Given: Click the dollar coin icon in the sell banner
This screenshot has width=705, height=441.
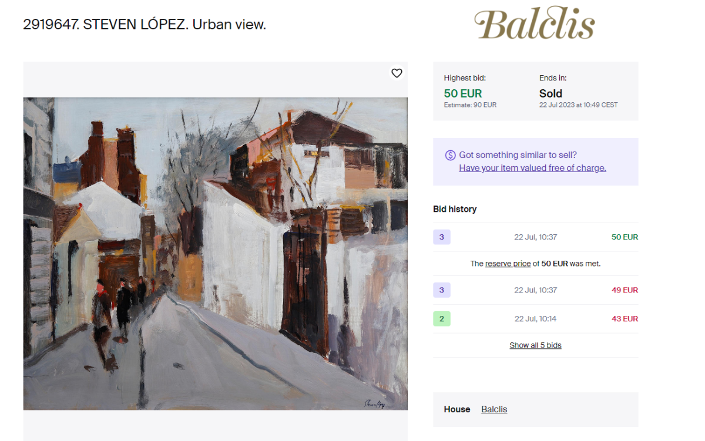Looking at the screenshot, I should point(450,155).
